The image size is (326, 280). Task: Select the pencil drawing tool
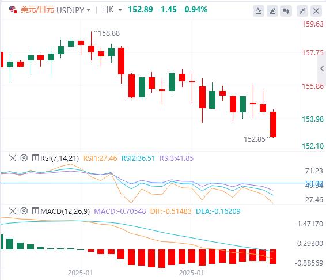point(272,10)
